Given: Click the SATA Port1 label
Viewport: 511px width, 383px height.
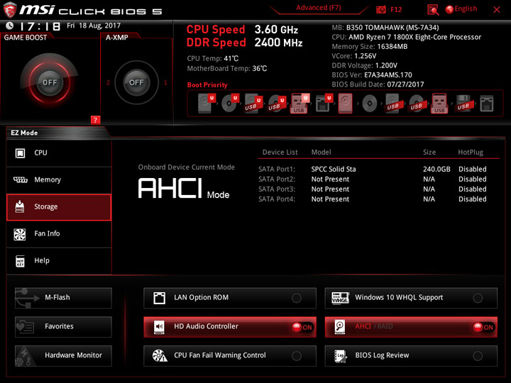Looking at the screenshot, I should 277,169.
